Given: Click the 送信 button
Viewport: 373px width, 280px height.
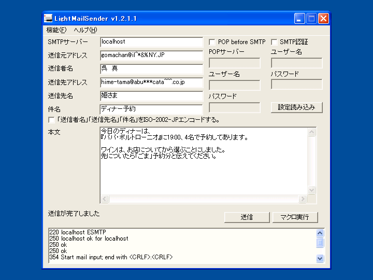Looking at the screenshot, I should pos(247,217).
